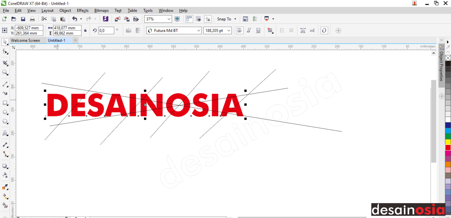Click the Open file toolbar icon
Image resolution: width=451 pixels, height=218 pixels.
[x=14, y=19]
